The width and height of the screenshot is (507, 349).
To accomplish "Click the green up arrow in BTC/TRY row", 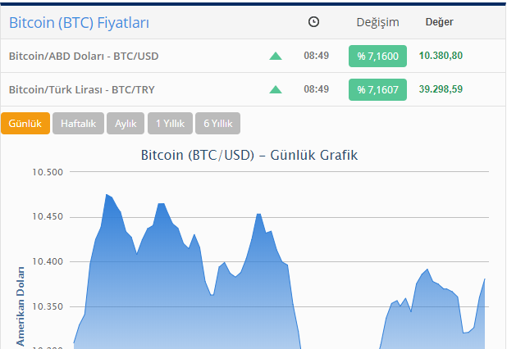I will 276,89.
